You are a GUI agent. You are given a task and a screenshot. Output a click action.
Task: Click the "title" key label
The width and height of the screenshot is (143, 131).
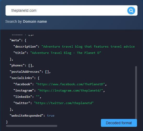click(20, 53)
